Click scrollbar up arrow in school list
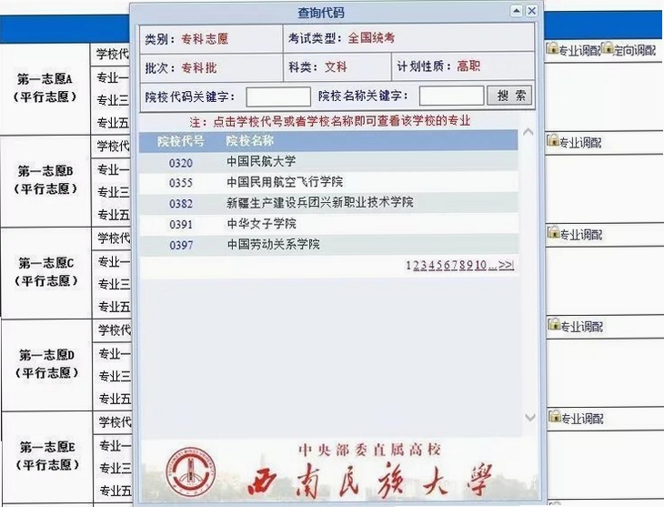 tap(528, 132)
